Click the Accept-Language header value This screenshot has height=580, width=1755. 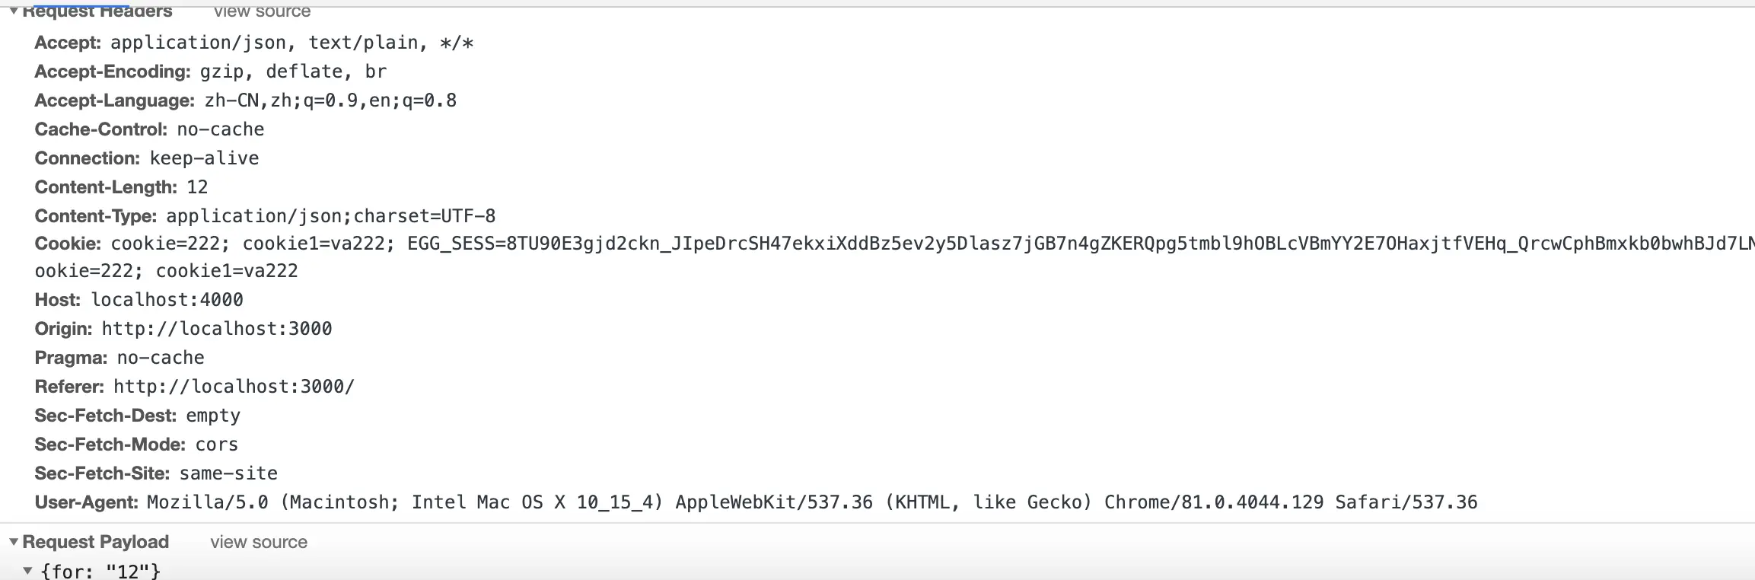tap(330, 100)
